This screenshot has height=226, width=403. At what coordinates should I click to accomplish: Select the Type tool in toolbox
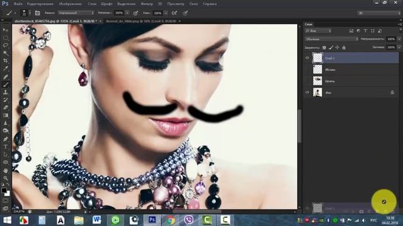pyautogui.click(x=6, y=147)
